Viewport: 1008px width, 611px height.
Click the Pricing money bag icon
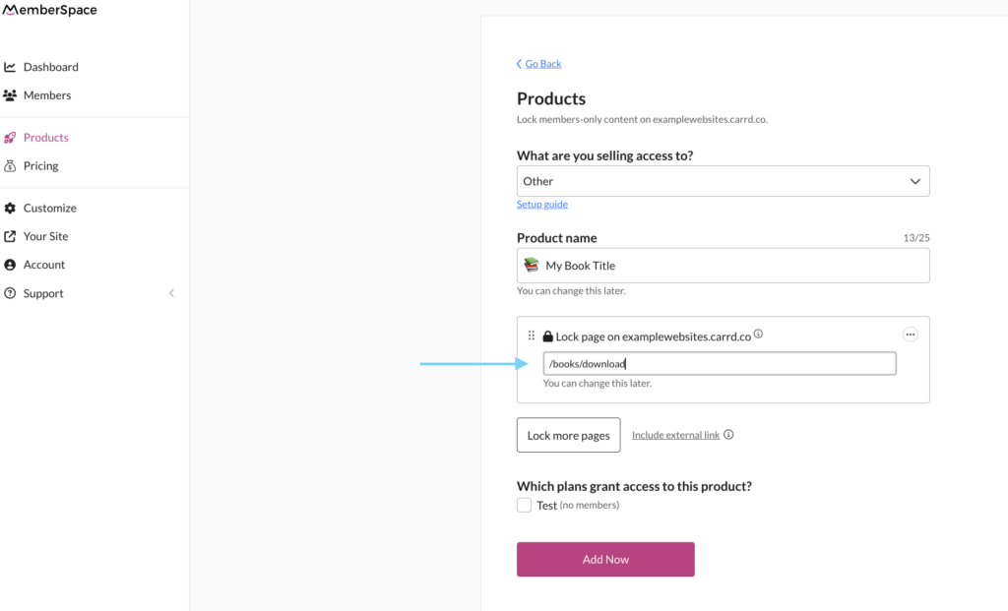[x=10, y=166]
